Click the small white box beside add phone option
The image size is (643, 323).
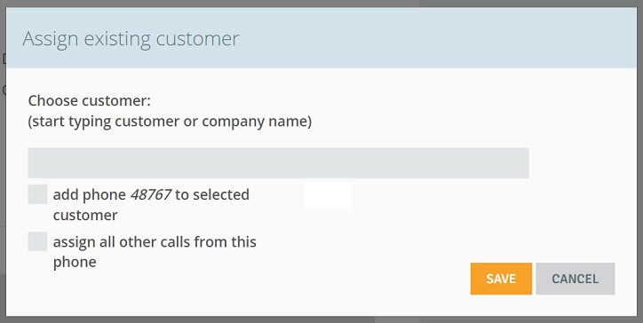pos(328,195)
